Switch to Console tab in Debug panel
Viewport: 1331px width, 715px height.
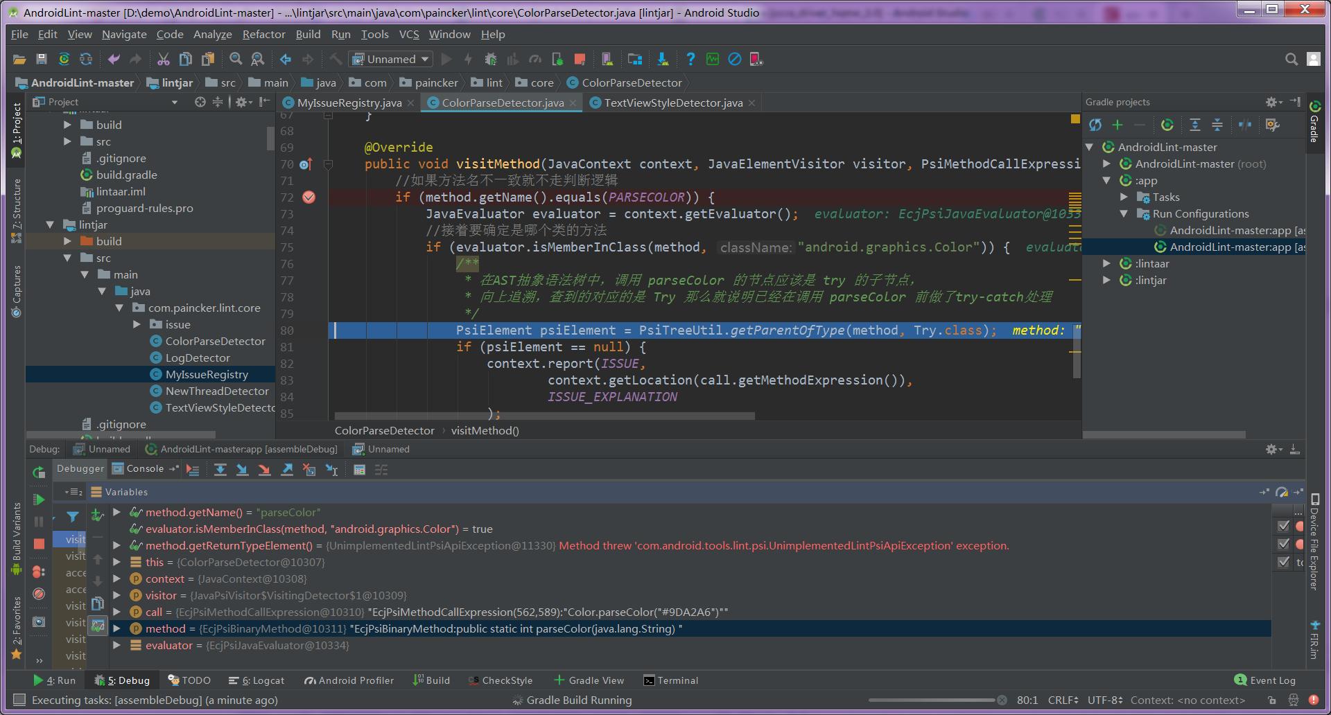pyautogui.click(x=145, y=469)
